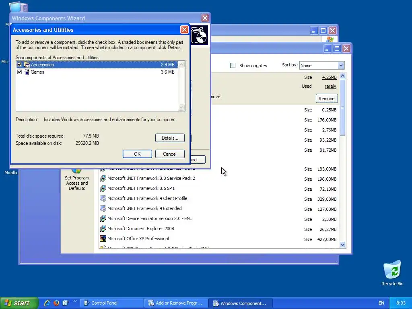This screenshot has height=309, width=412.
Task: Switch to Add or Remove Programs taskbar button
Action: point(176,303)
